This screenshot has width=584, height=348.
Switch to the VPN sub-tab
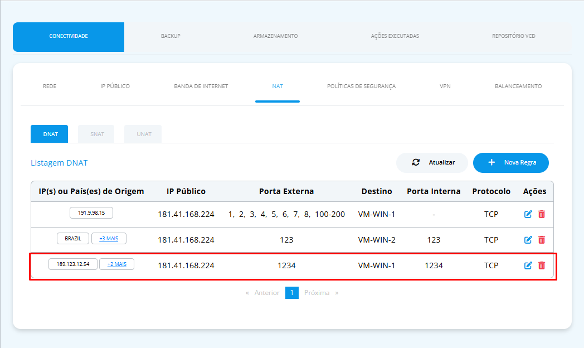[x=445, y=86]
